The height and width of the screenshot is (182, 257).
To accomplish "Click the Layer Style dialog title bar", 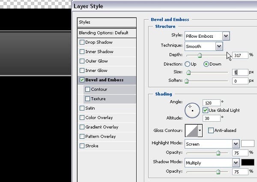I will (164, 6).
